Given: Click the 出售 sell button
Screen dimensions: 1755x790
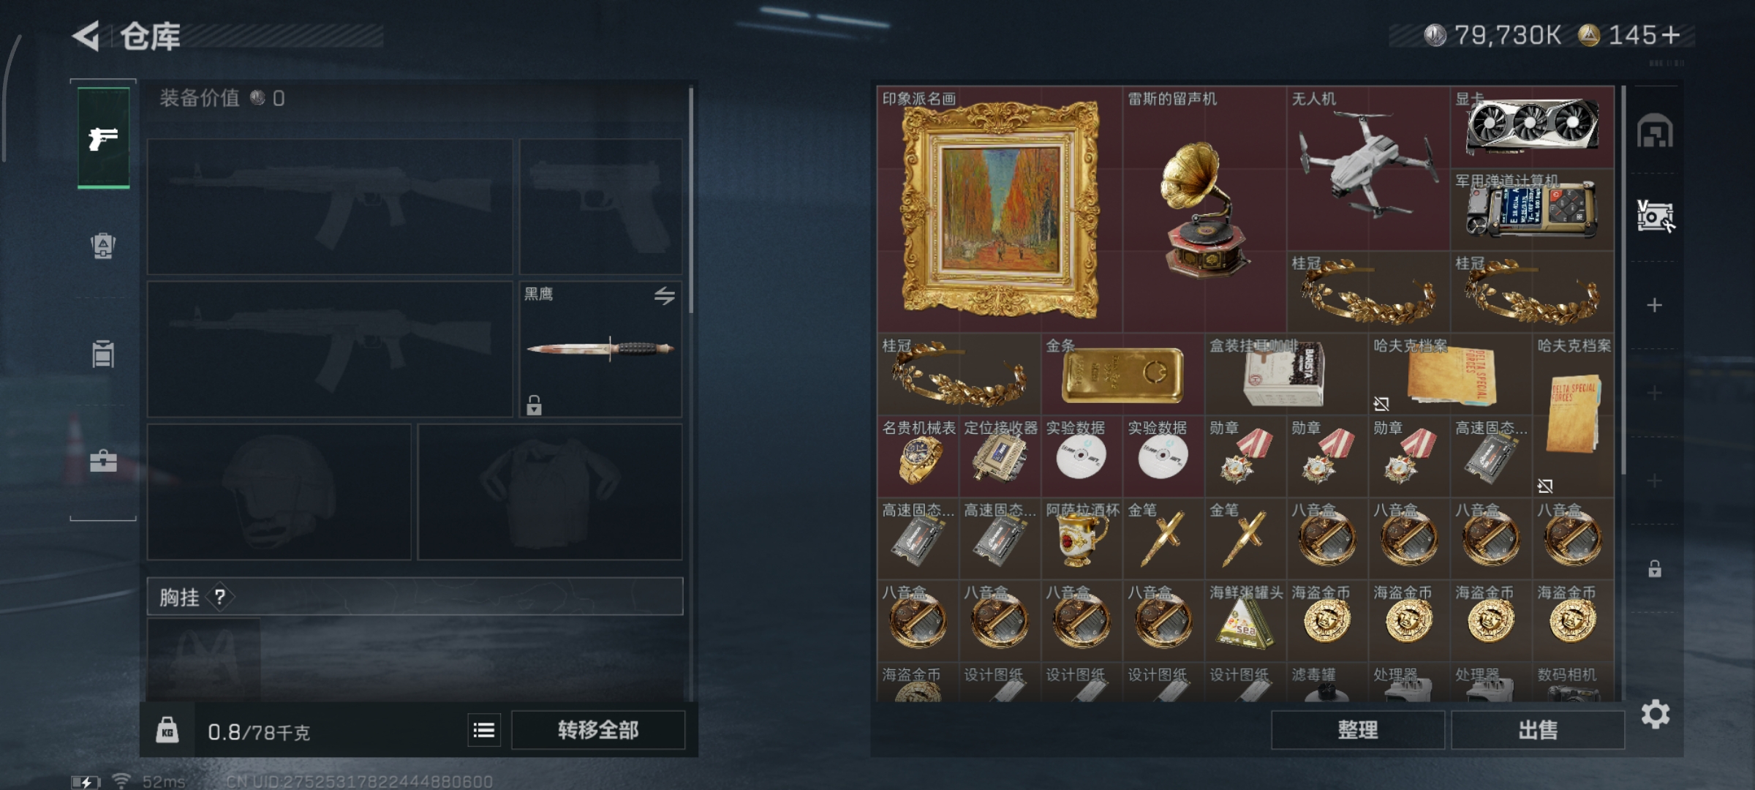Looking at the screenshot, I should pos(1538,730).
